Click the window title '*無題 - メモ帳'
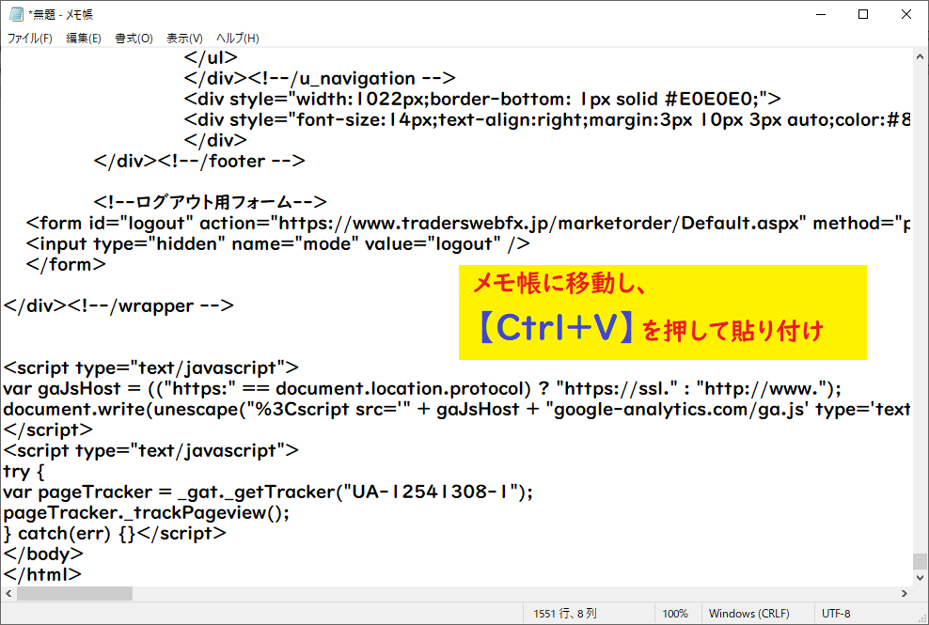Screen dimensions: 929x625 pyautogui.click(x=60, y=14)
